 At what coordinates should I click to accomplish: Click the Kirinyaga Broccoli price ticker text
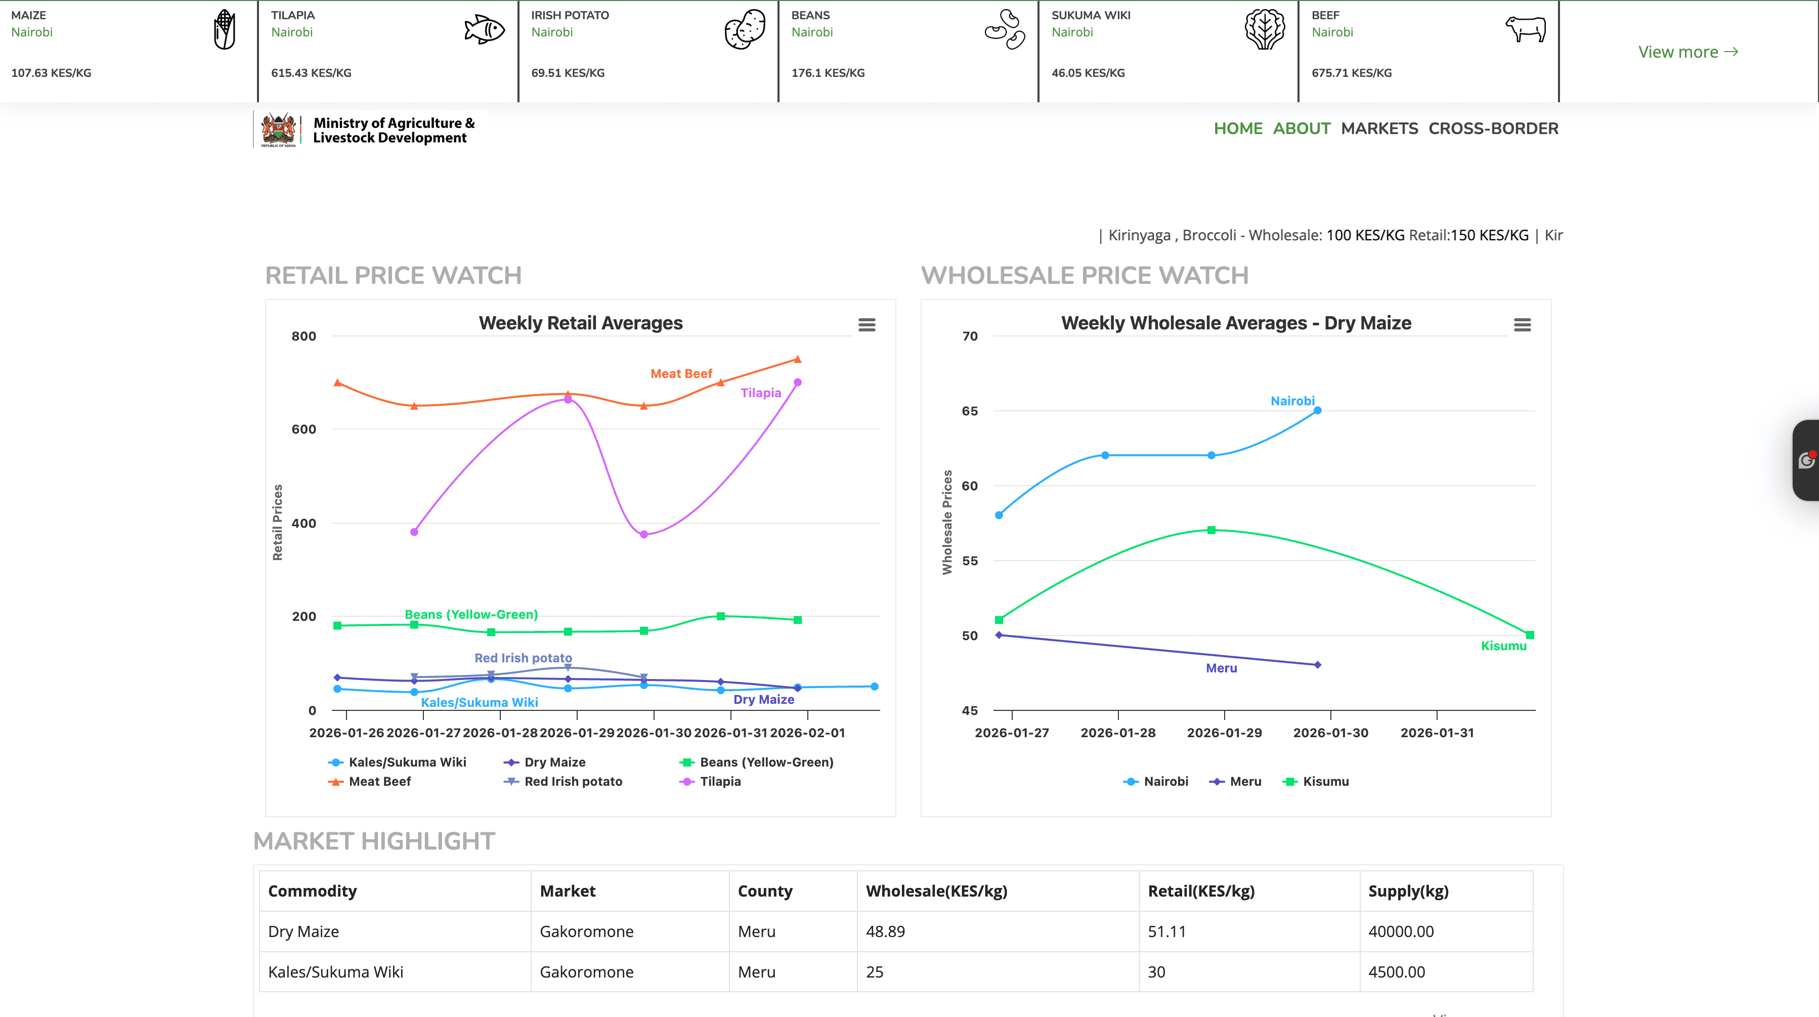click(1327, 234)
